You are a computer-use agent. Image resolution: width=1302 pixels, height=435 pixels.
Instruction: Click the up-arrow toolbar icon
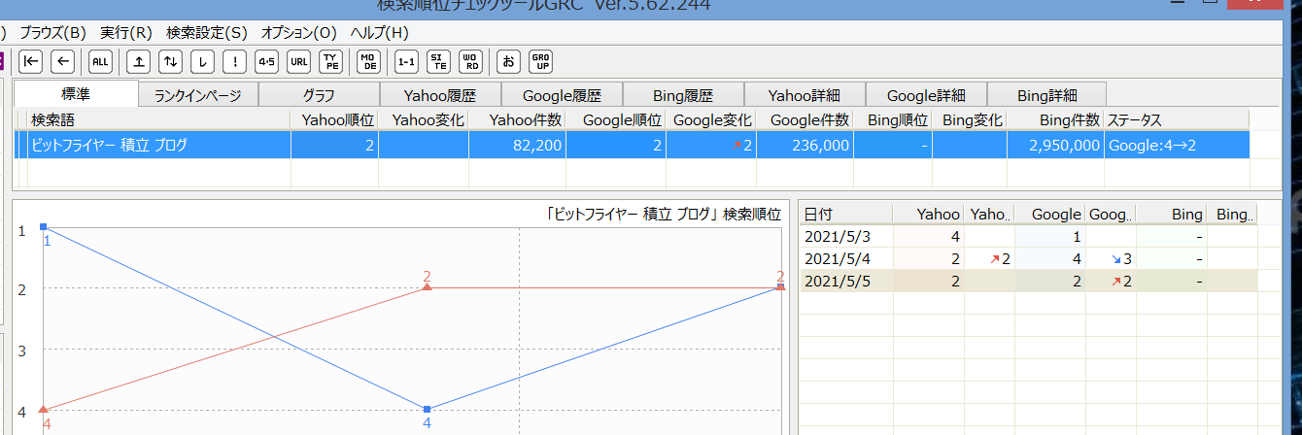[140, 61]
